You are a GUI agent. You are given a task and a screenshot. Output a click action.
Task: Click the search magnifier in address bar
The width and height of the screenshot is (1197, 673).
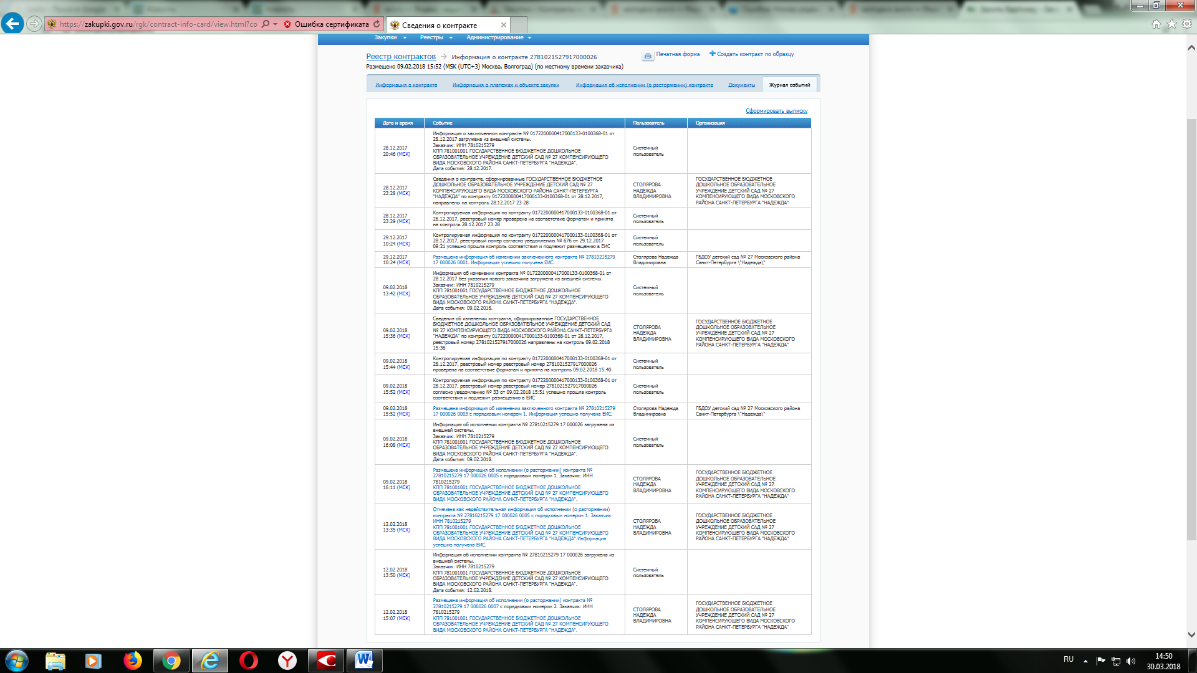(266, 24)
